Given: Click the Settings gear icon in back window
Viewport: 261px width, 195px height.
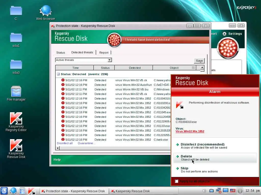Looking at the screenshot, I should click(x=224, y=34).
